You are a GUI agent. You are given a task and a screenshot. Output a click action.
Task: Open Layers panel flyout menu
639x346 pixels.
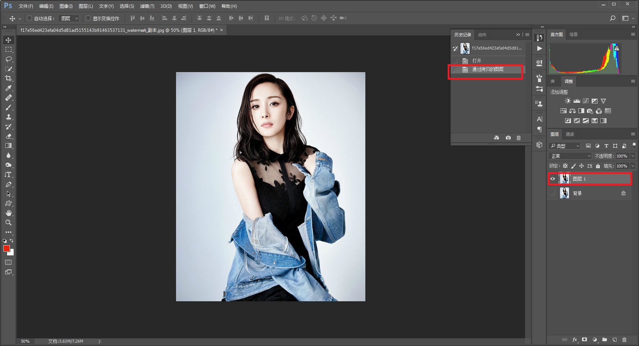tap(633, 134)
